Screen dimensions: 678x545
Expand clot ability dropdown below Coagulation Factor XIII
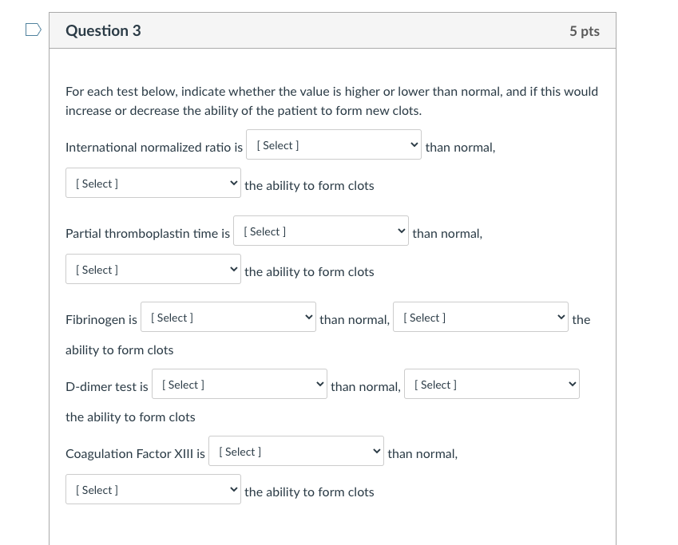point(153,490)
